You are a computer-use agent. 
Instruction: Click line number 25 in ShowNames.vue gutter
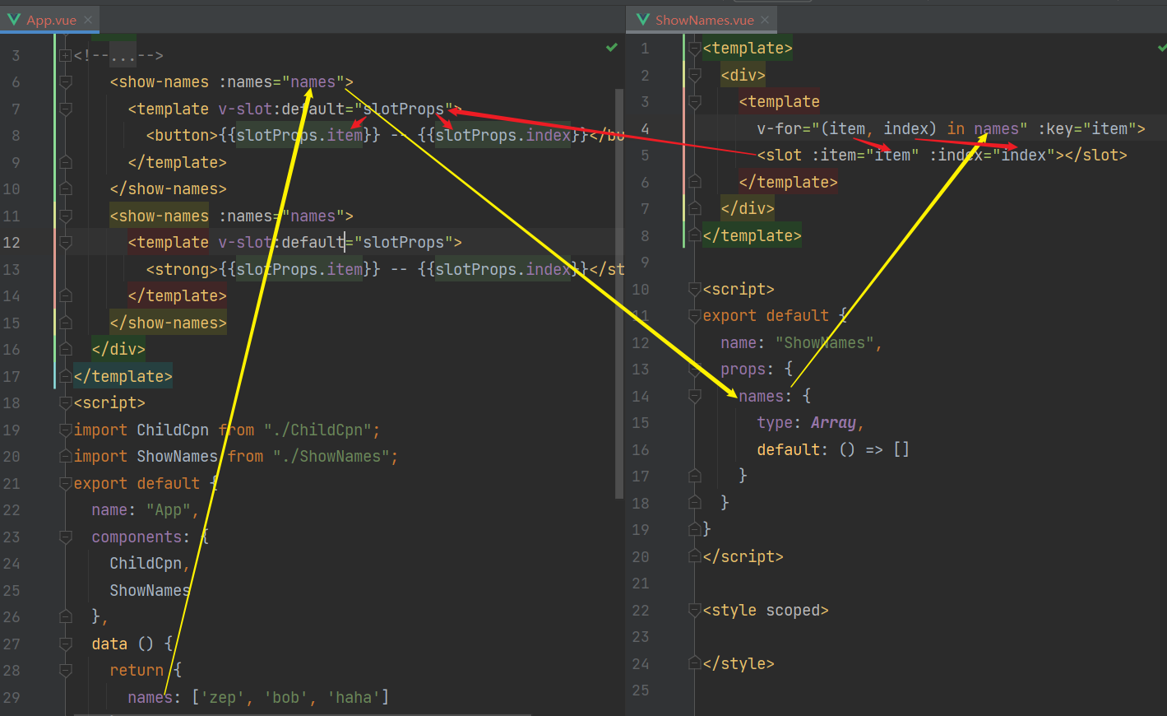coord(641,690)
